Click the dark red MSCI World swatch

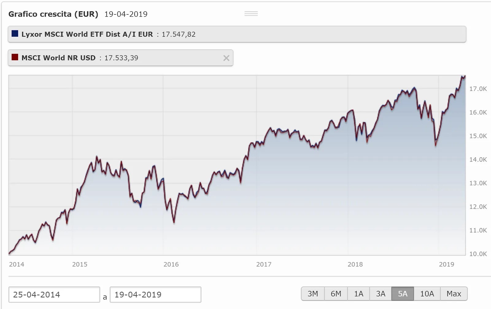15,57
